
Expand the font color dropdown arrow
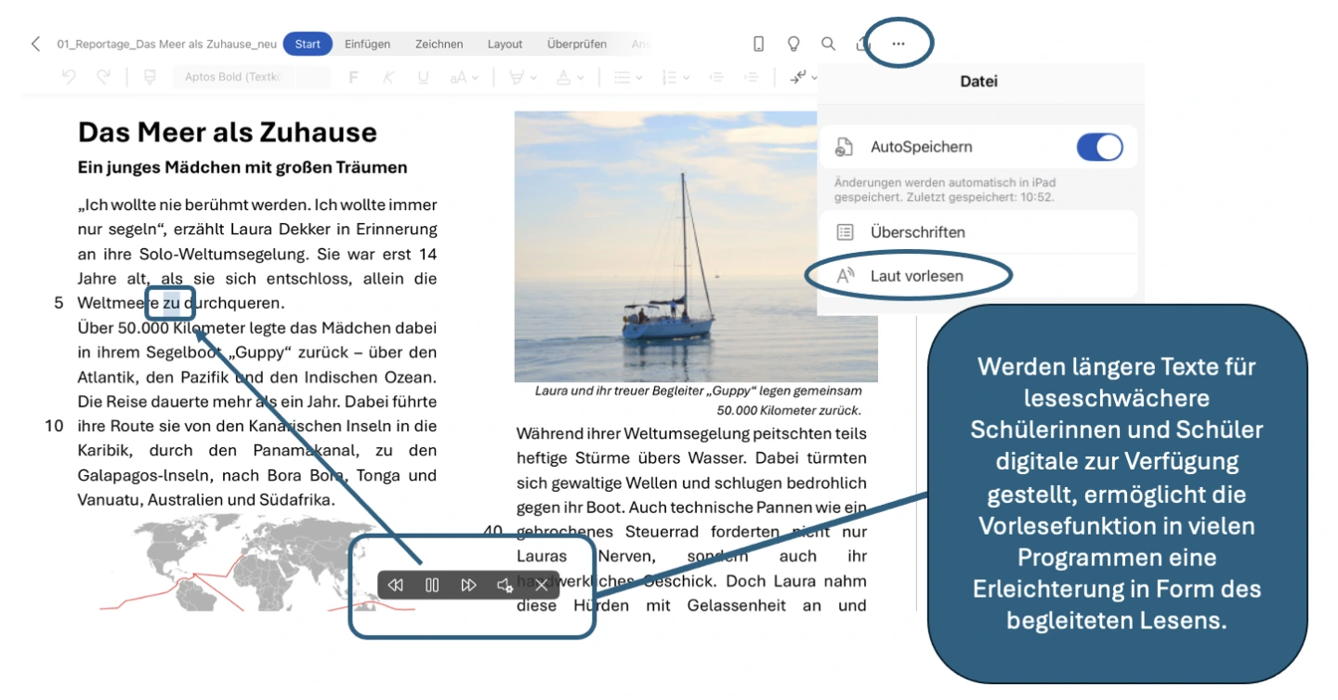coord(580,78)
